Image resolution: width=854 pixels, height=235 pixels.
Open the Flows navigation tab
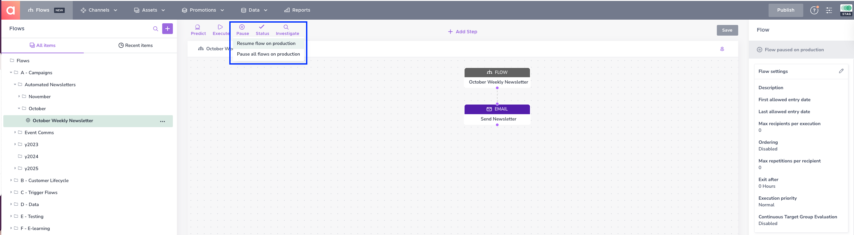click(x=46, y=10)
